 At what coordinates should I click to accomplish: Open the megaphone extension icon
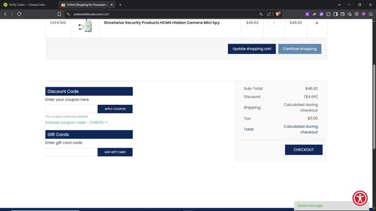[314, 14]
